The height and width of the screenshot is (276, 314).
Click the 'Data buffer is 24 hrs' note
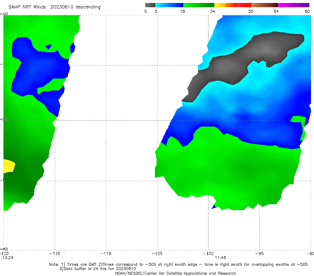click(x=98, y=269)
